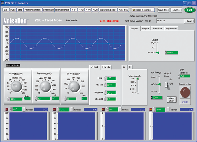Screen dimensions: 197x142
Task: Click the GPIB address field
Action: tap(170, 21)
